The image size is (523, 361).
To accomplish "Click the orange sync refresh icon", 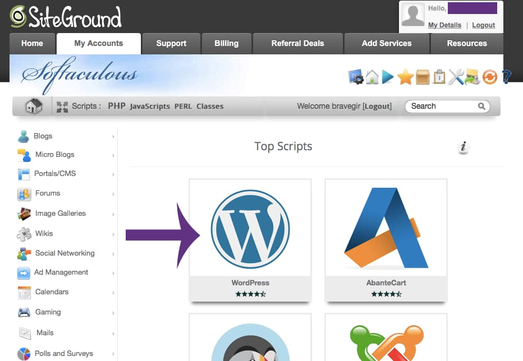I will [490, 77].
